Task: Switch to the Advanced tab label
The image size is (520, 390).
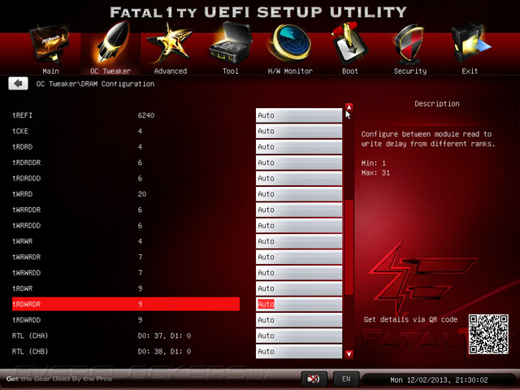Action: (x=171, y=71)
